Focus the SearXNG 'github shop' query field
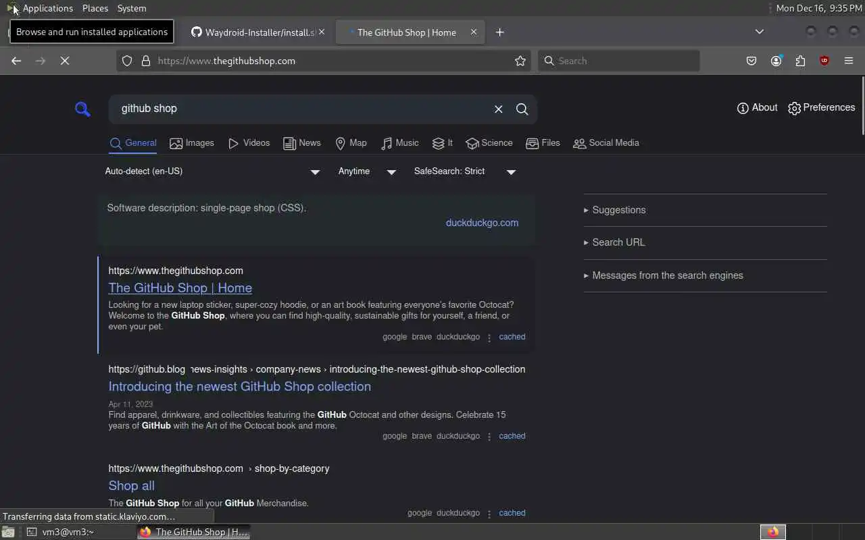Viewport: 865px width, 540px height. (301, 109)
